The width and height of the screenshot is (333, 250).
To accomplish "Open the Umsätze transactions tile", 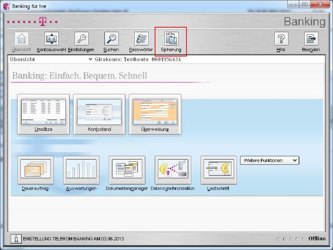I will [44, 113].
